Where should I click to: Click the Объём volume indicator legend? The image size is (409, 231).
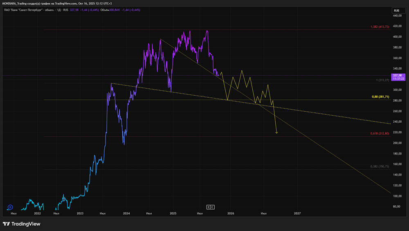105,10
